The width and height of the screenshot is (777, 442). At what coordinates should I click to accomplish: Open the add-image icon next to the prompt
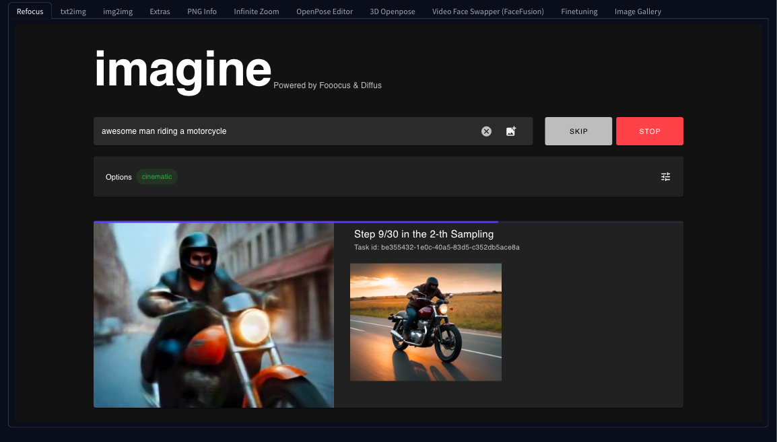(510, 131)
